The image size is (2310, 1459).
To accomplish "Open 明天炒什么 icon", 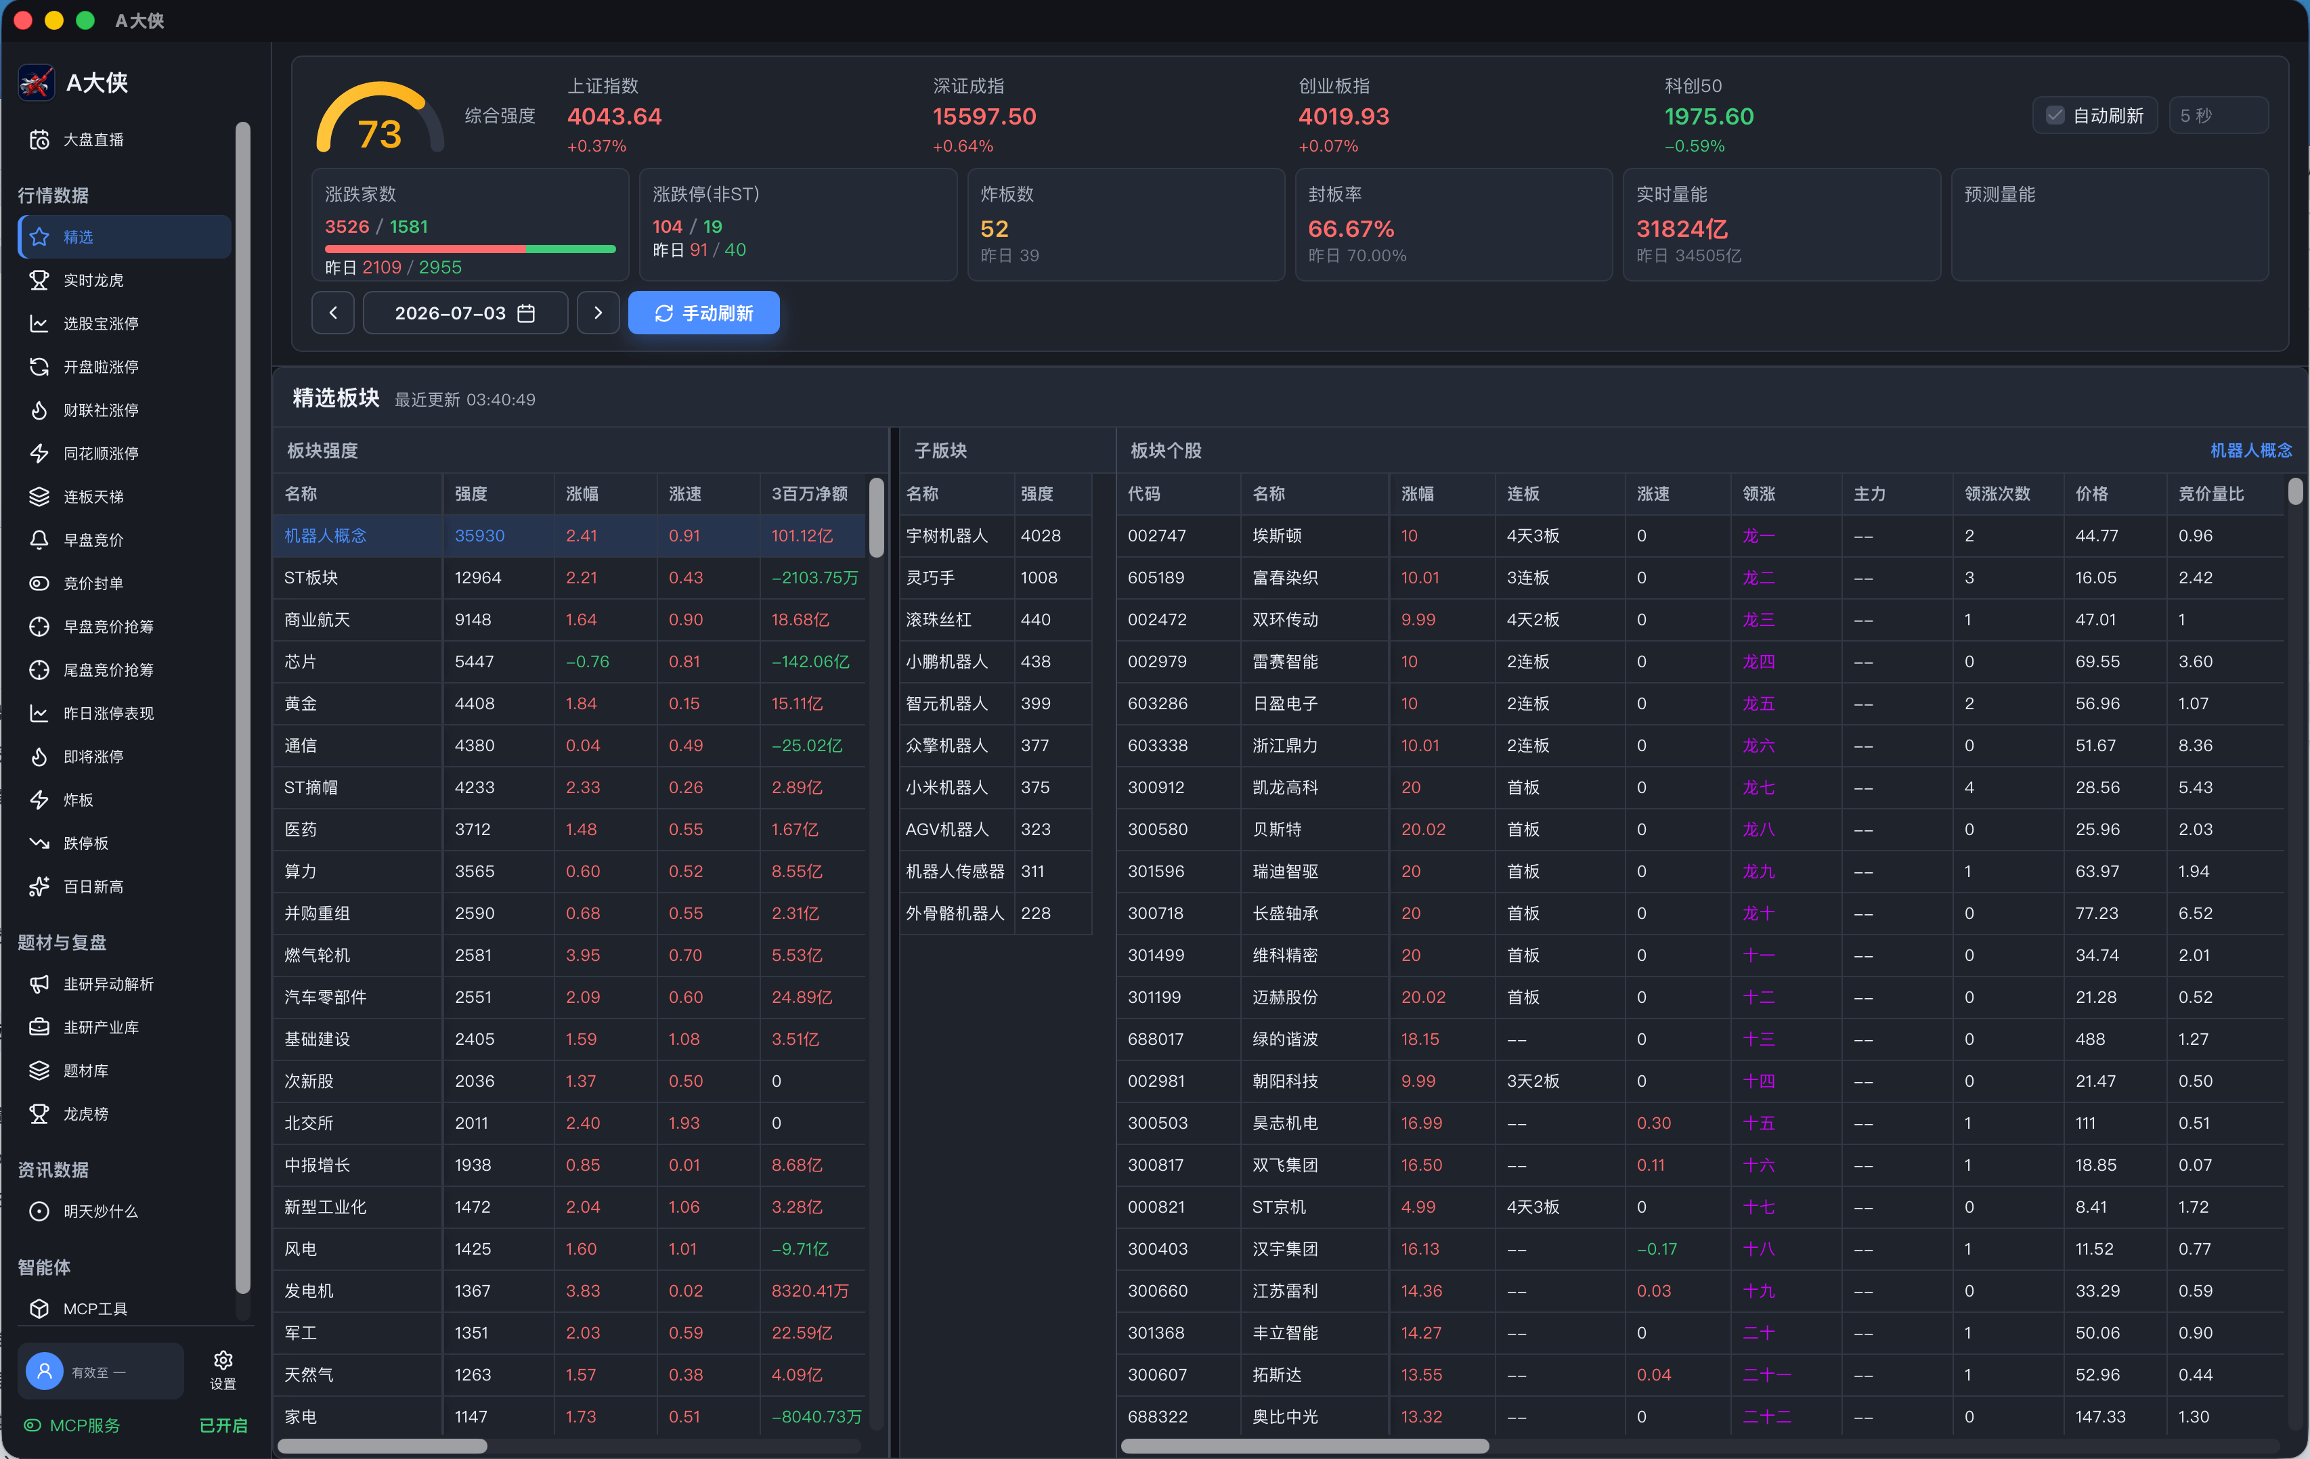I will click(x=39, y=1211).
